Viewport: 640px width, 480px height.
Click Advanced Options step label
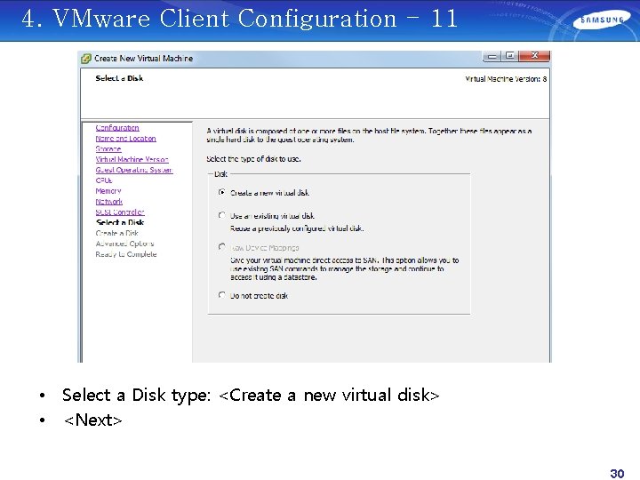[124, 244]
